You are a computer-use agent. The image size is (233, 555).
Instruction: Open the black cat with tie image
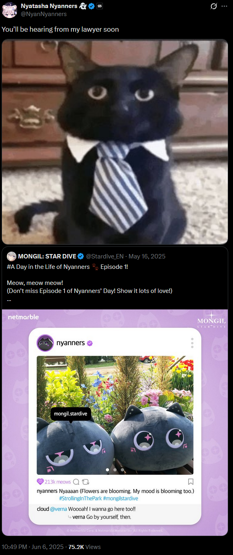point(115,142)
